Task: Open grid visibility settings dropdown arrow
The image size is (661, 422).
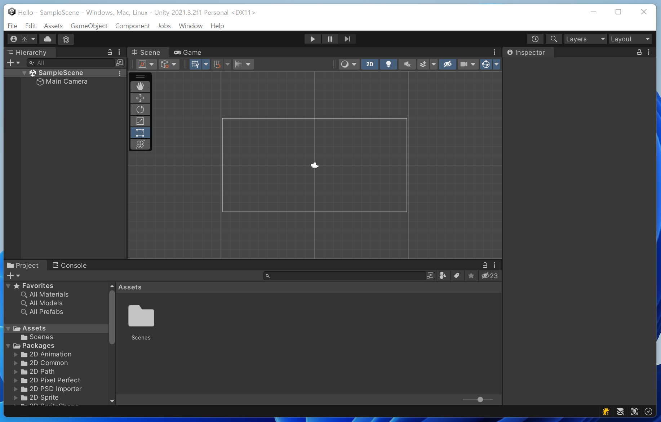Action: coord(206,64)
